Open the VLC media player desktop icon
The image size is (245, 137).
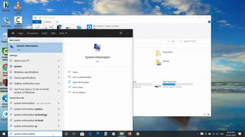click(18, 6)
